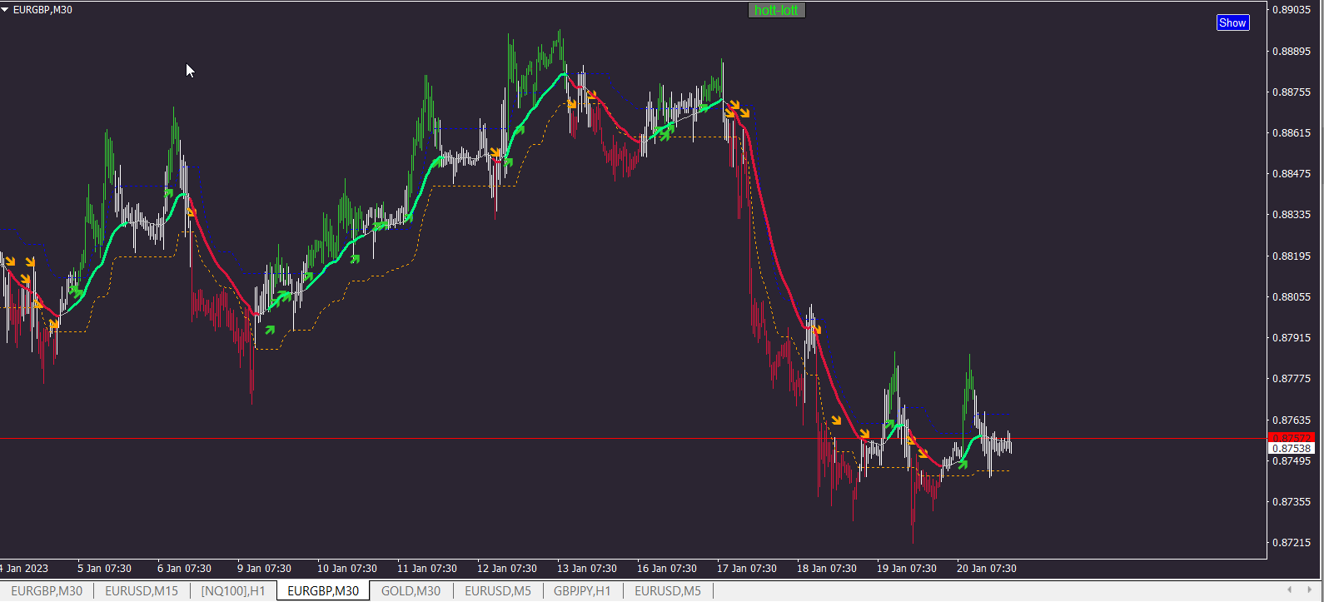This screenshot has width=1324, height=602.
Task: Click the 19 Jan 07:30 time label
Action: [x=907, y=569]
